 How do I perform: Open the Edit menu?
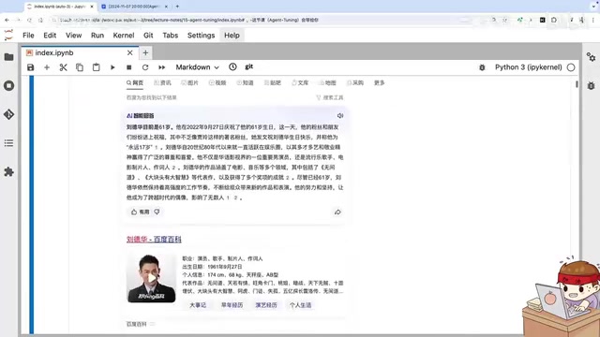pos(50,36)
